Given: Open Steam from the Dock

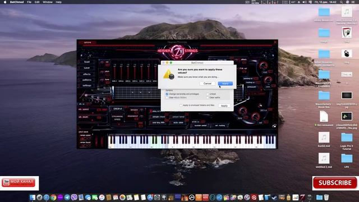Looking at the screenshot, I should (x=274, y=197).
